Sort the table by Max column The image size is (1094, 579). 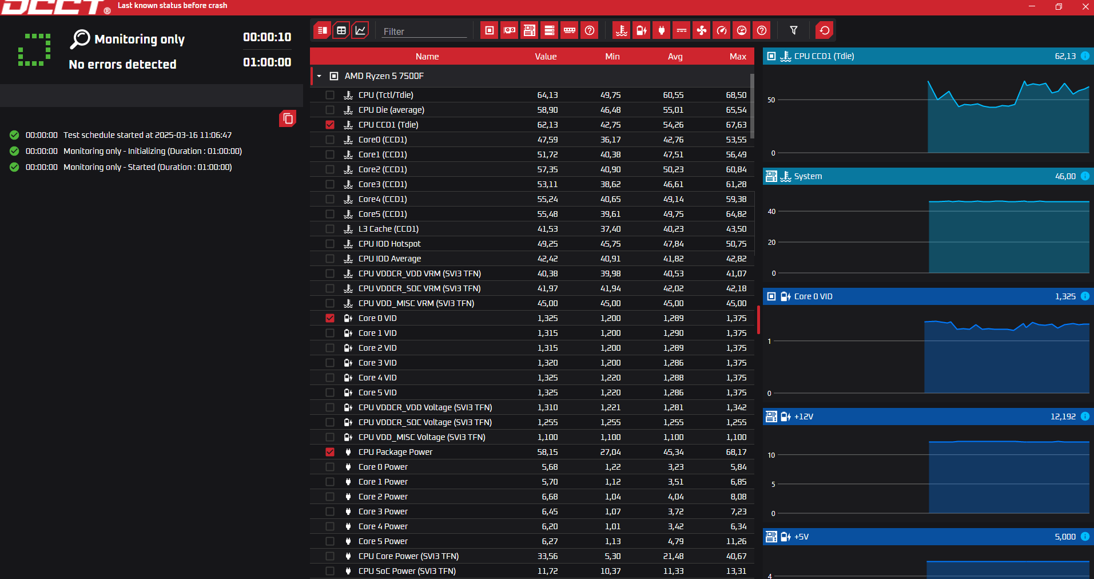point(738,57)
